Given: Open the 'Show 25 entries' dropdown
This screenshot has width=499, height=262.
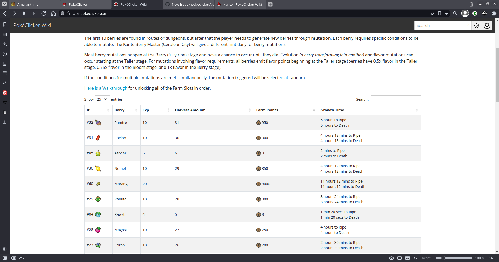Looking at the screenshot, I should pos(102,99).
